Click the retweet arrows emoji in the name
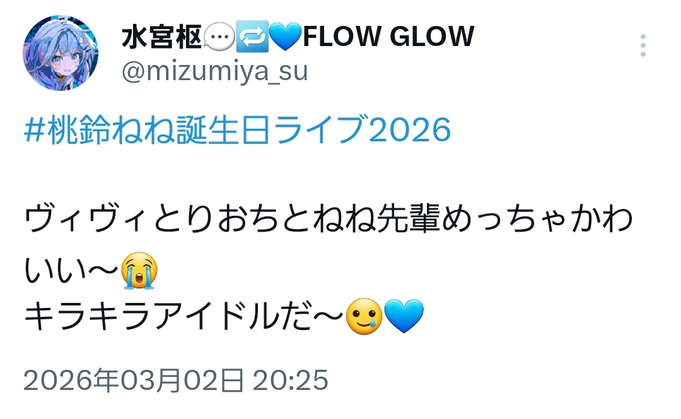This screenshot has height=419, width=681. pyautogui.click(x=252, y=37)
